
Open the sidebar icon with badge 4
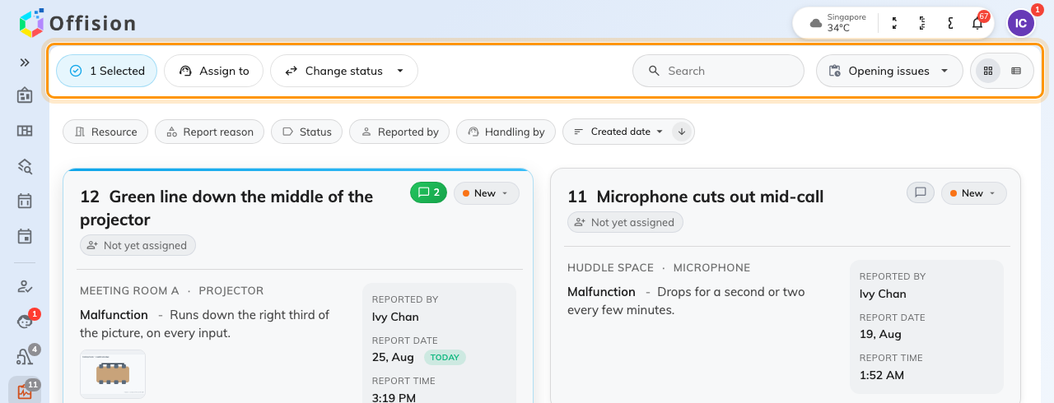(x=25, y=357)
